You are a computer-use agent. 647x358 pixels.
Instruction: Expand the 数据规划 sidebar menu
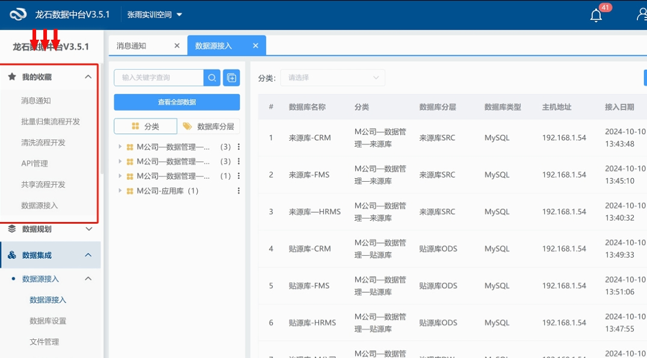(88, 229)
